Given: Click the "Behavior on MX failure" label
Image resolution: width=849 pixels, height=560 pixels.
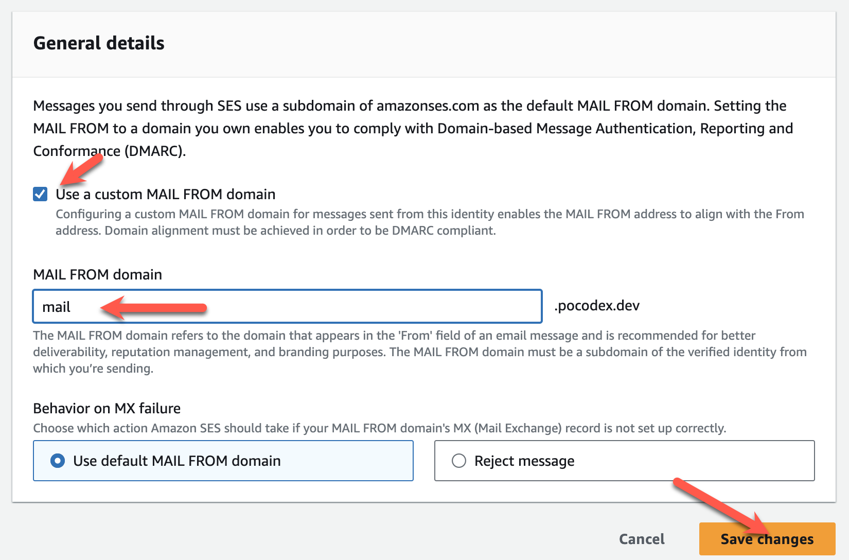Looking at the screenshot, I should (107, 408).
